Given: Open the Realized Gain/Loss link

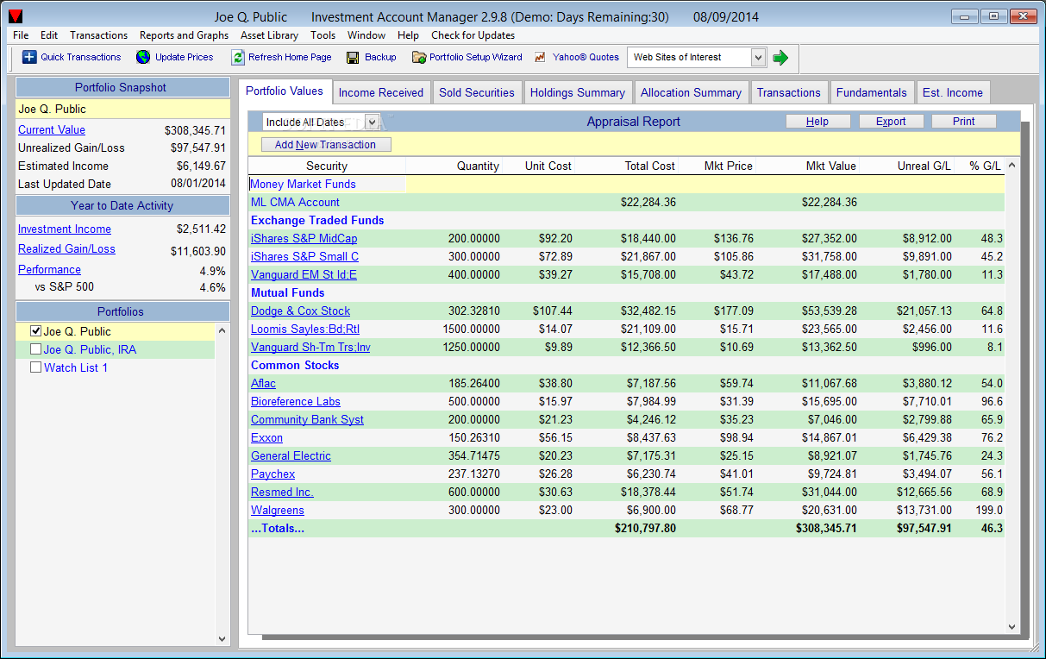Looking at the screenshot, I should click(66, 249).
